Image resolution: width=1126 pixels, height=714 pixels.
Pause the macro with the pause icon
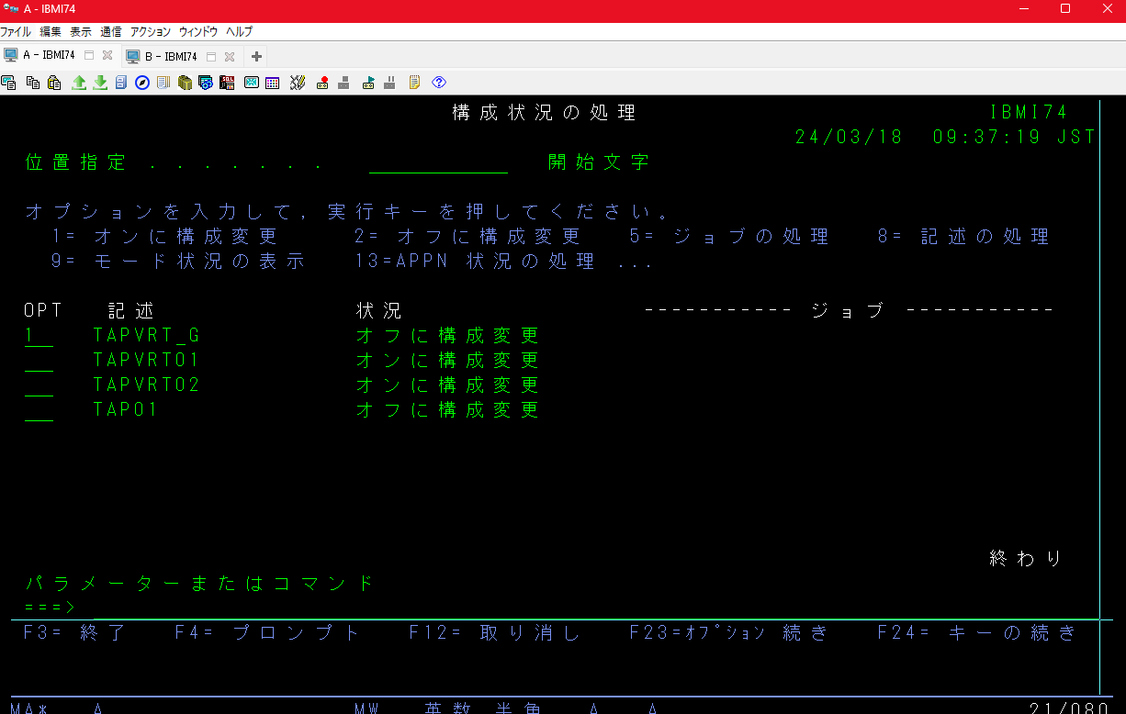(x=388, y=83)
